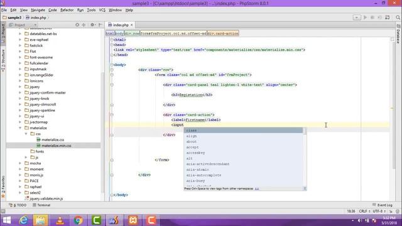Screen dimensions: 402x226
Task: Open the Code menu
Action: click(53, 10)
